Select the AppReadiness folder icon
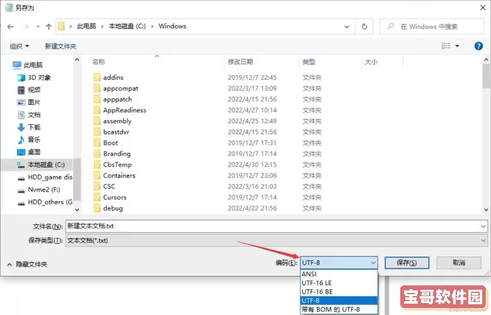The height and width of the screenshot is (315, 491). pos(97,110)
